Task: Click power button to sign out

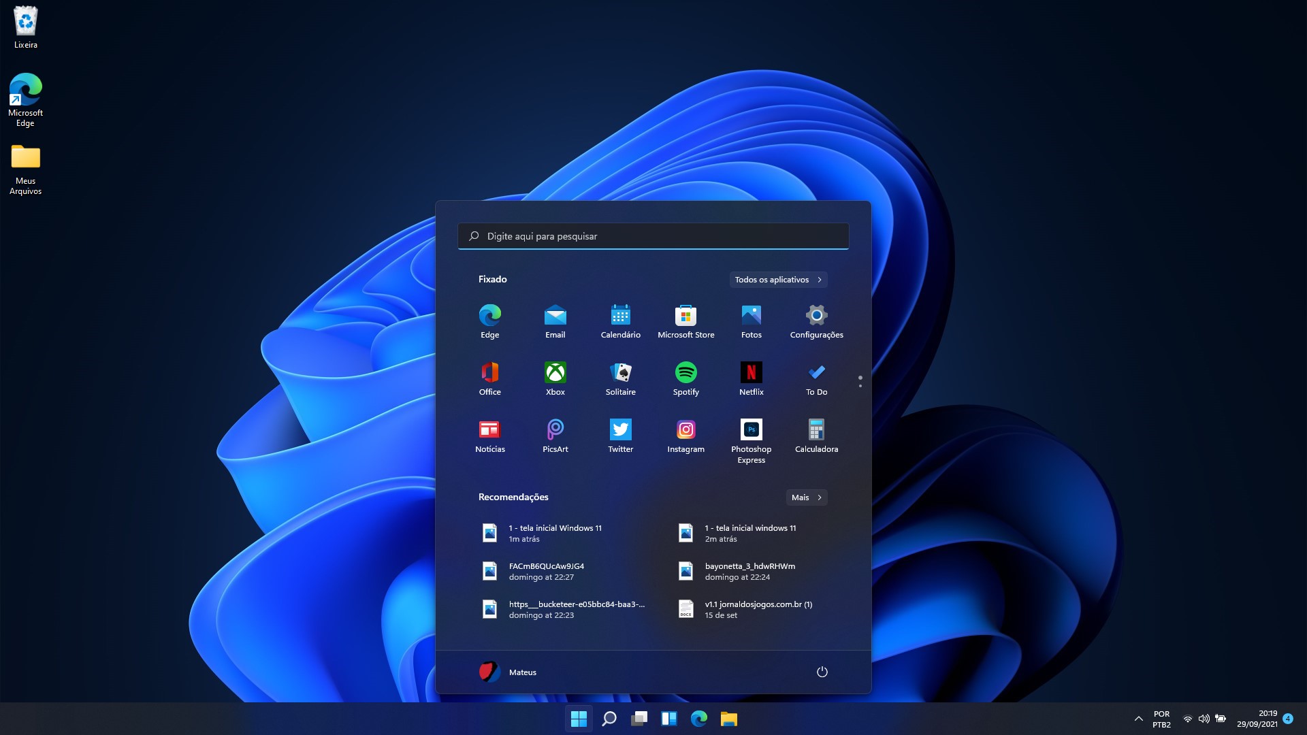Action: pos(822,671)
